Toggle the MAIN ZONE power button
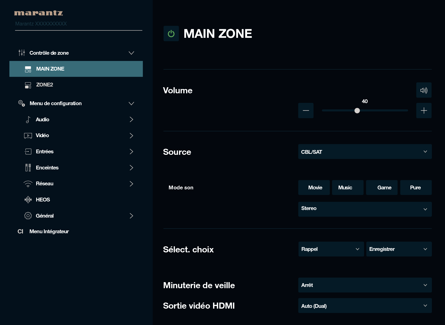 tap(171, 34)
